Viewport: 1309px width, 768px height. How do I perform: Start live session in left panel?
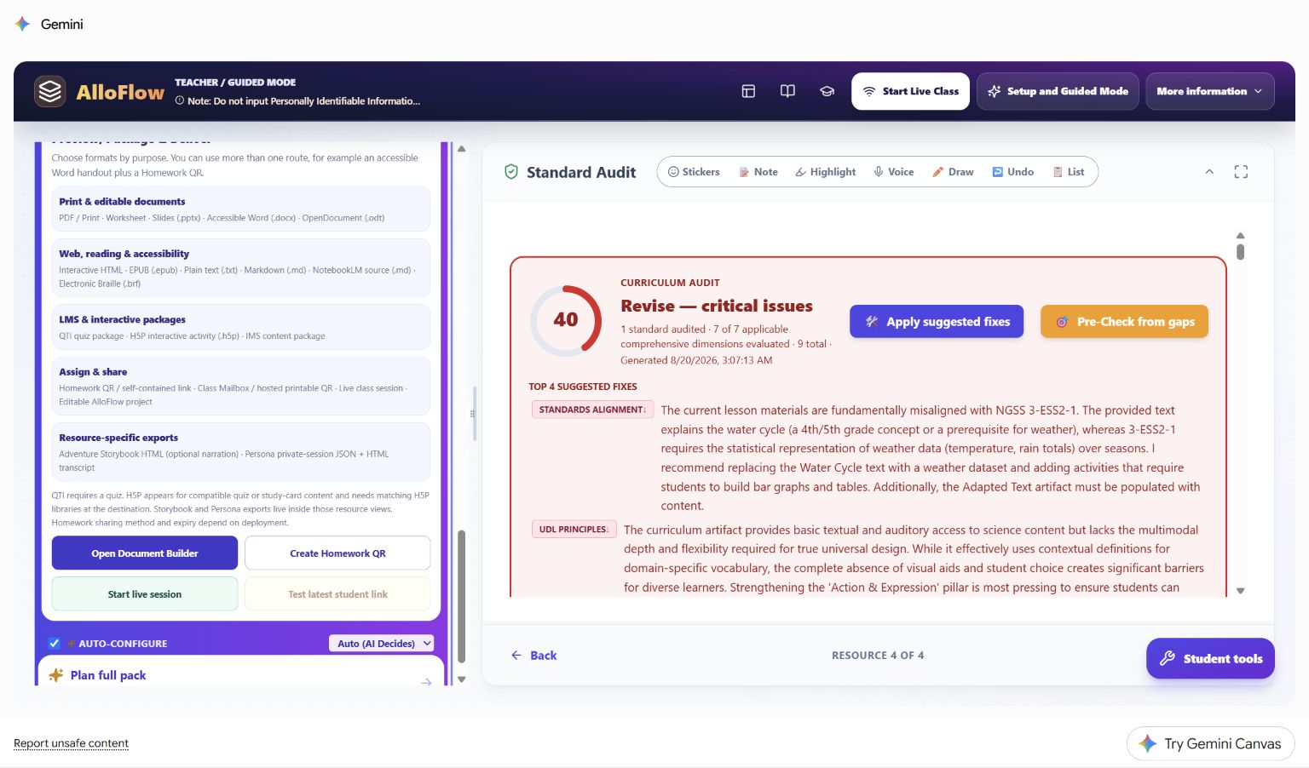(145, 594)
